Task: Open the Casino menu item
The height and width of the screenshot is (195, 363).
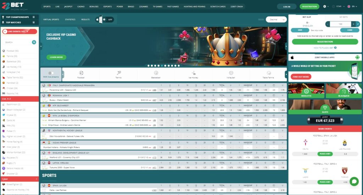Action: pyautogui.click(x=81, y=6)
